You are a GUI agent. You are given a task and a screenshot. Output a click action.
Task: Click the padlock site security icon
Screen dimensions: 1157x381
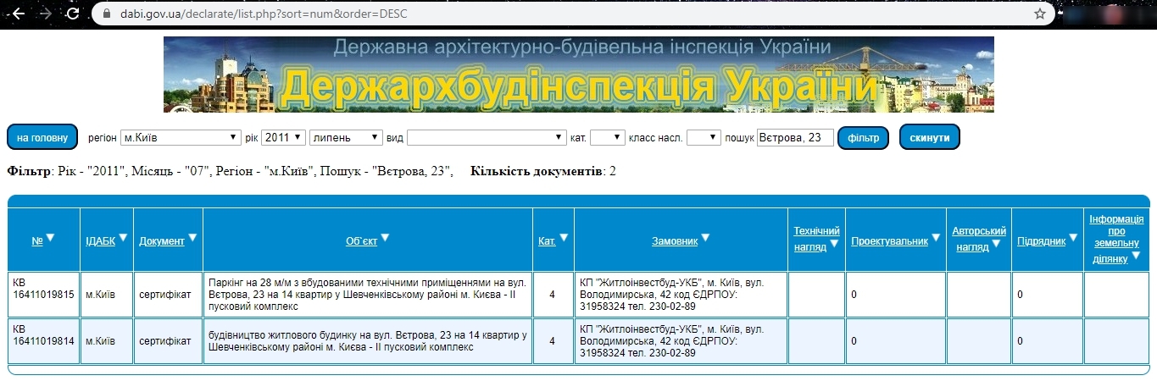click(x=107, y=14)
